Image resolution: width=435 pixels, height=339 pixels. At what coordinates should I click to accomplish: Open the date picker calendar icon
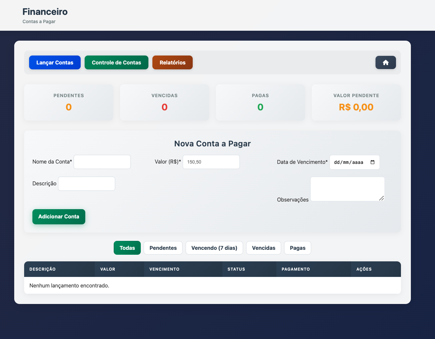coord(373,162)
